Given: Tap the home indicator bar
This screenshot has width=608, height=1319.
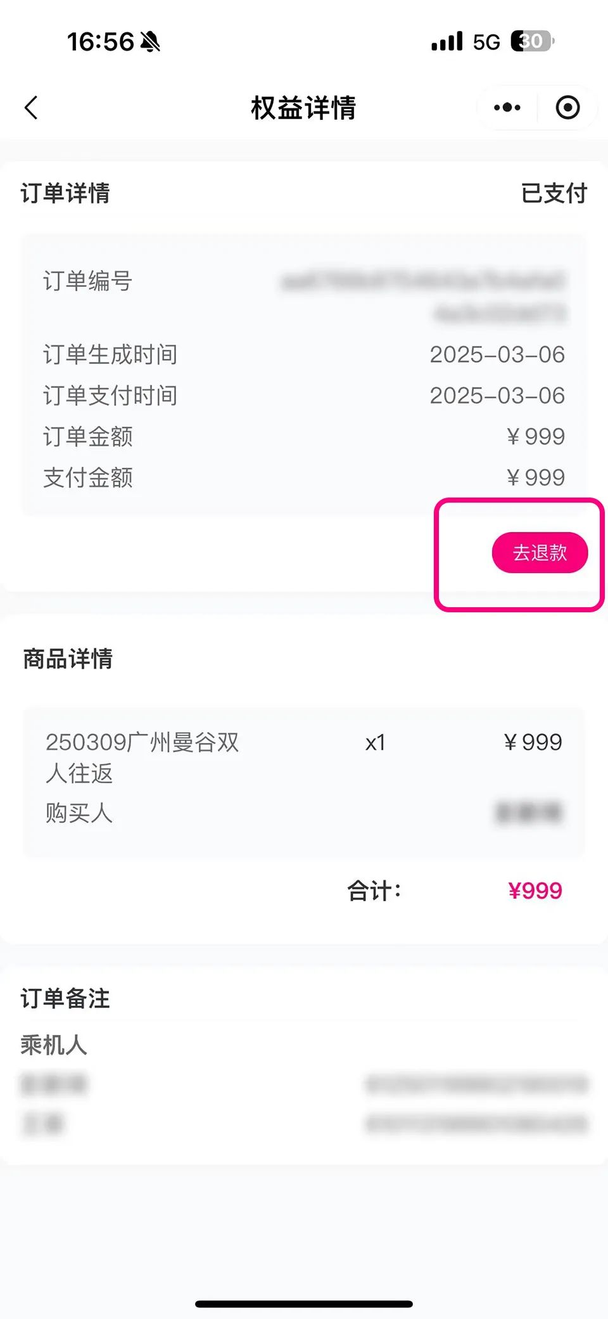Looking at the screenshot, I should click(304, 1304).
